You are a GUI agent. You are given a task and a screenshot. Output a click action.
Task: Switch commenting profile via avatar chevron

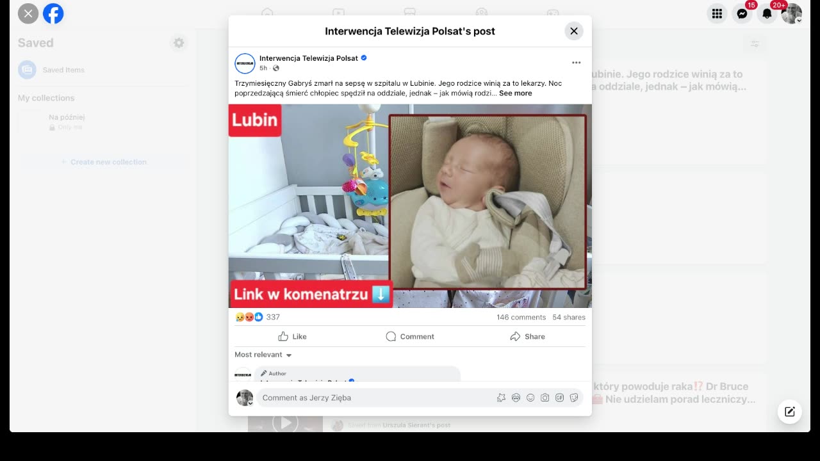tap(250, 403)
